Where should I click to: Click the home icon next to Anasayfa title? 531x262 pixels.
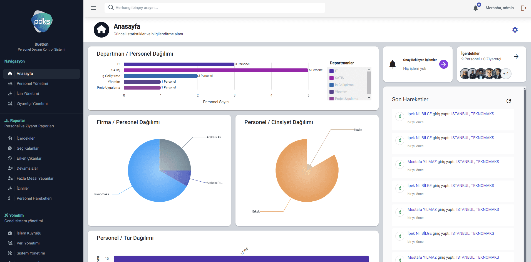point(101,30)
